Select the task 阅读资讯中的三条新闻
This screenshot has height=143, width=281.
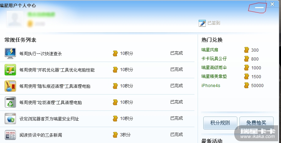[41, 135]
